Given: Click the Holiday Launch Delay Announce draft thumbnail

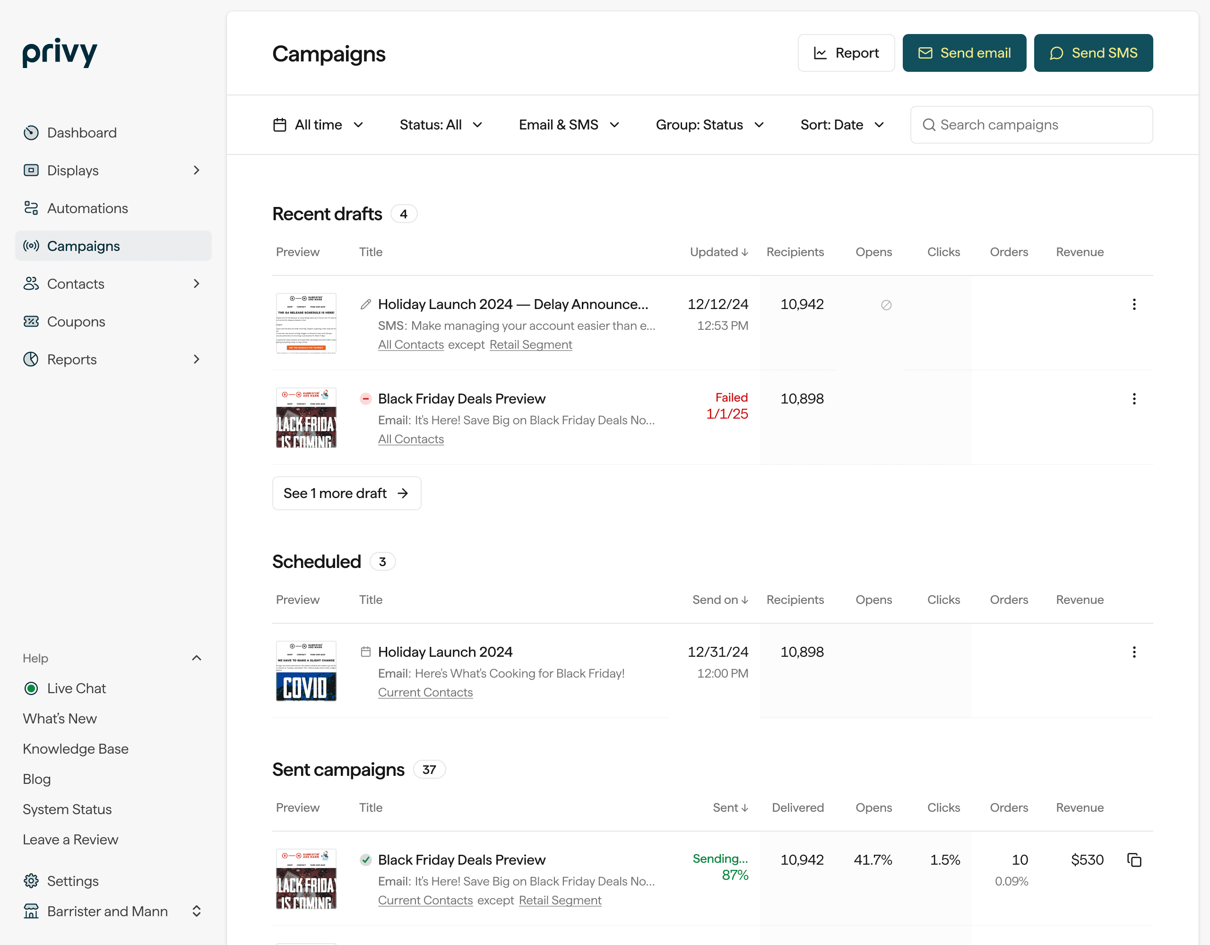Looking at the screenshot, I should [x=306, y=323].
